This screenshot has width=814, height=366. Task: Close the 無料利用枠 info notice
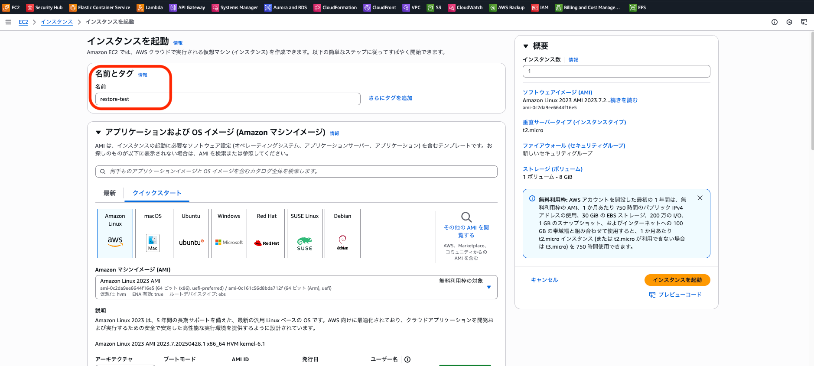tap(700, 198)
